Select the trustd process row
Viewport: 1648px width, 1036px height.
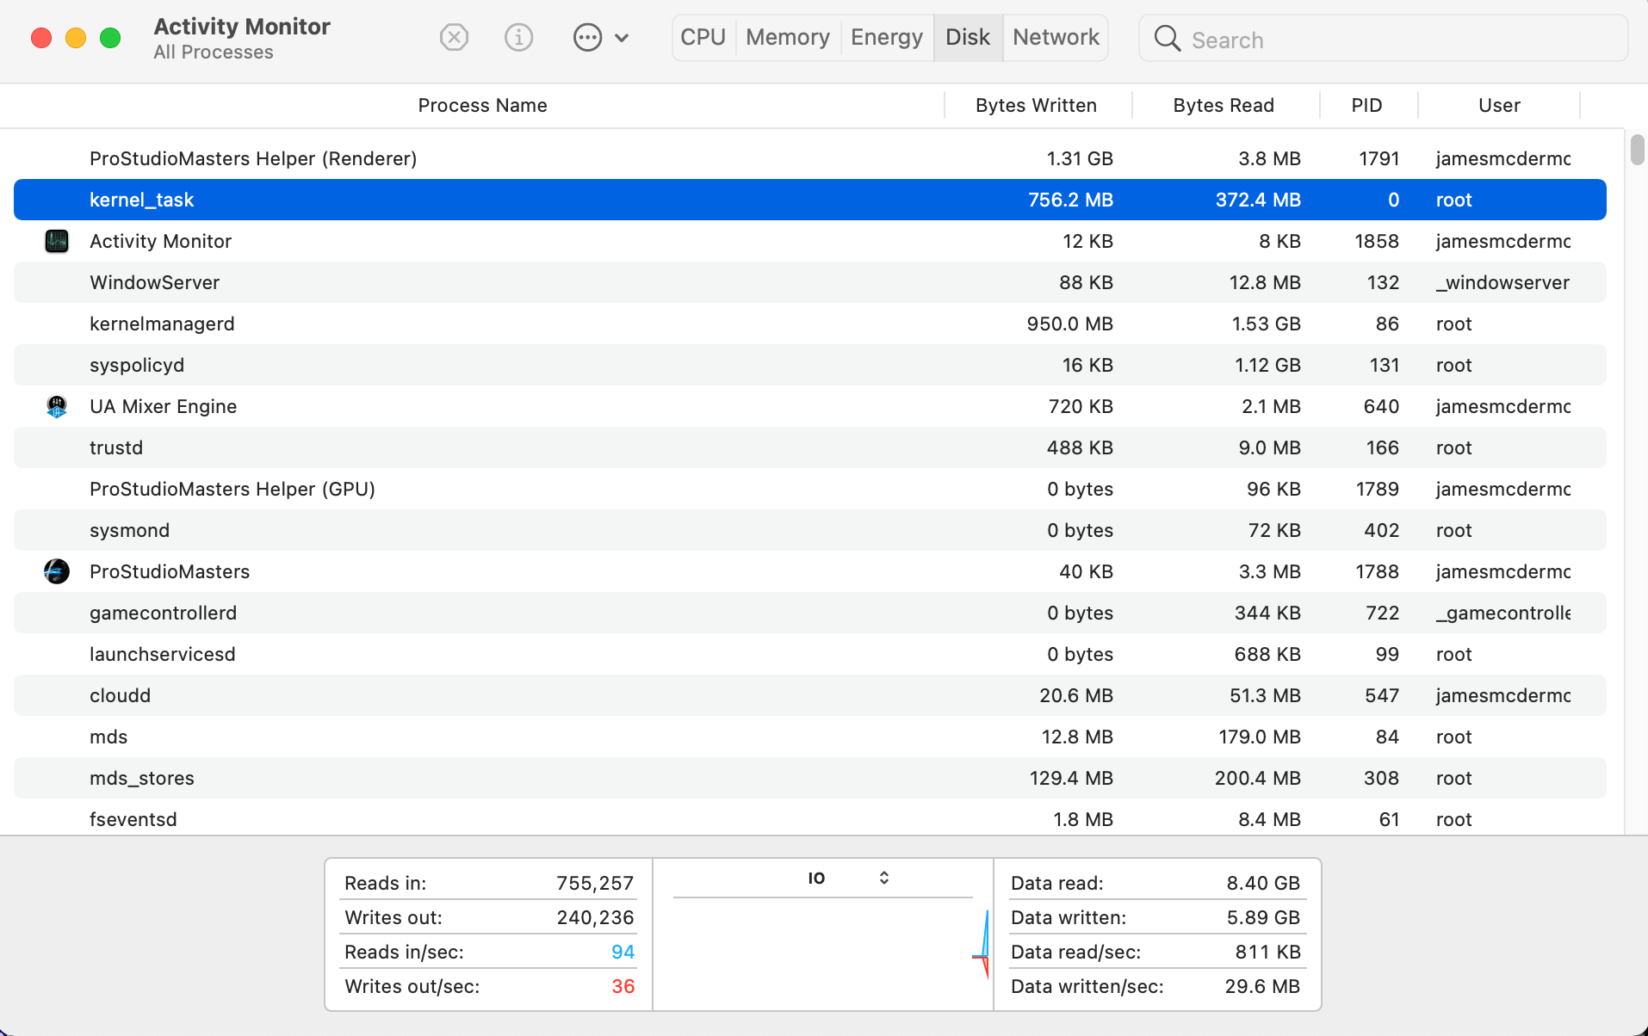pos(809,447)
